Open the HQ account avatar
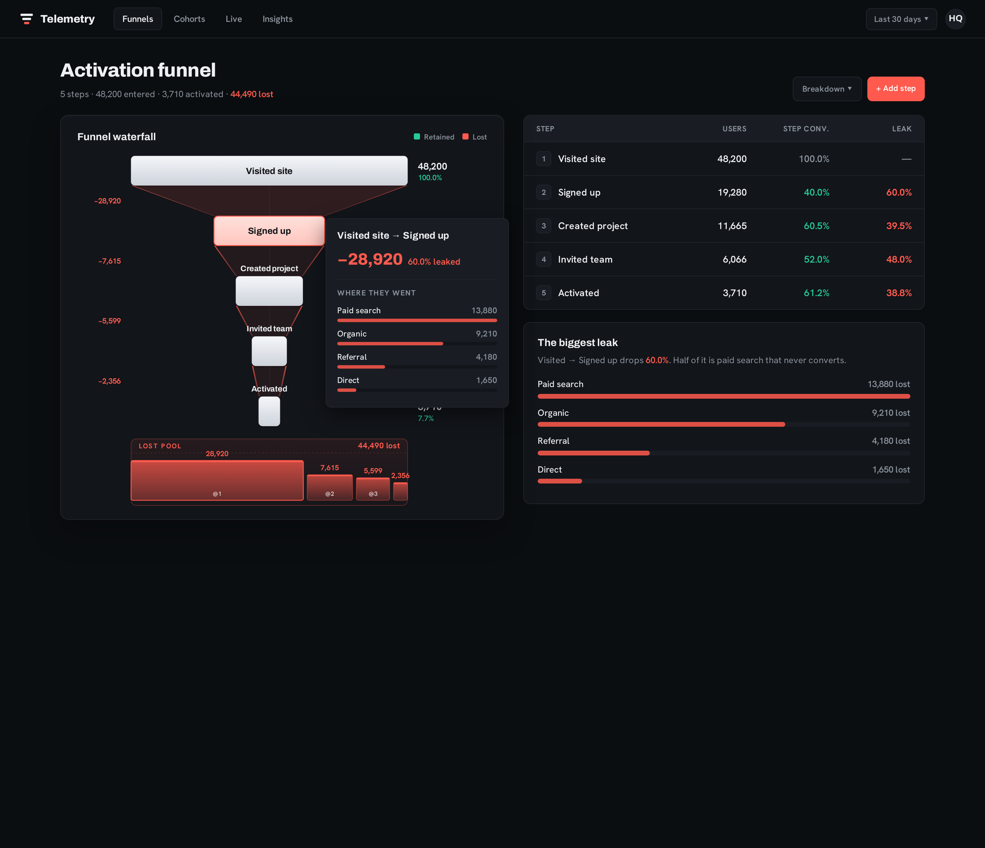This screenshot has width=985, height=848. point(955,19)
